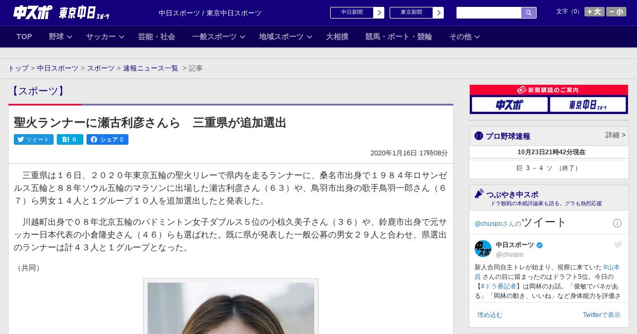Expand the 野球 dropdown chevron
The width and height of the screenshot is (637, 334).
70,37
